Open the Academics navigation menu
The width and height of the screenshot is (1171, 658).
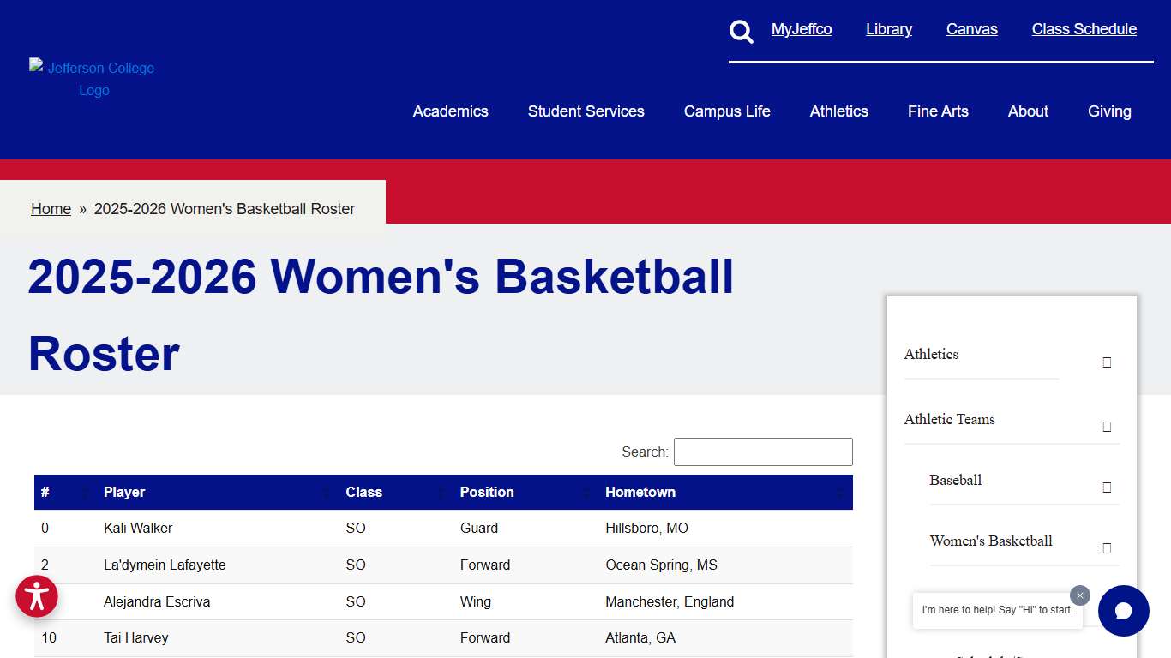(450, 111)
